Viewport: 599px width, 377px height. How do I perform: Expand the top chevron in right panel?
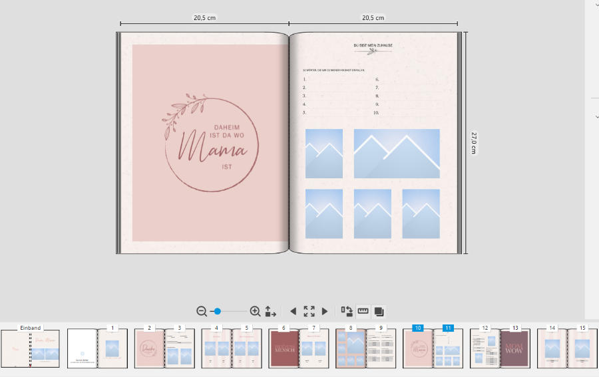point(597,5)
